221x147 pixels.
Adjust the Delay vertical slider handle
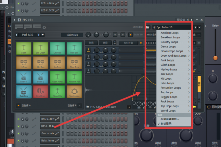pyautogui.click(x=215, y=58)
